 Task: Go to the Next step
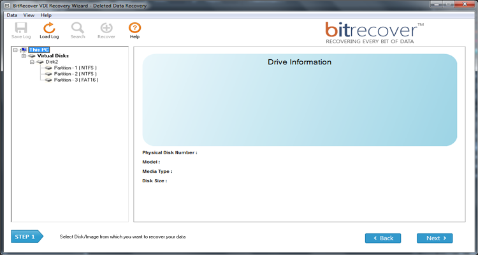[435, 238]
